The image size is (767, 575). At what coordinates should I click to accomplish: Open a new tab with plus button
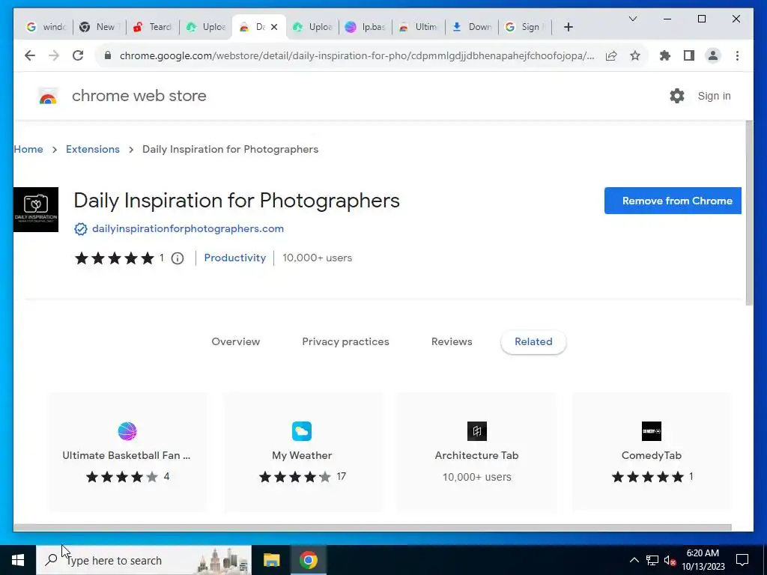point(568,27)
